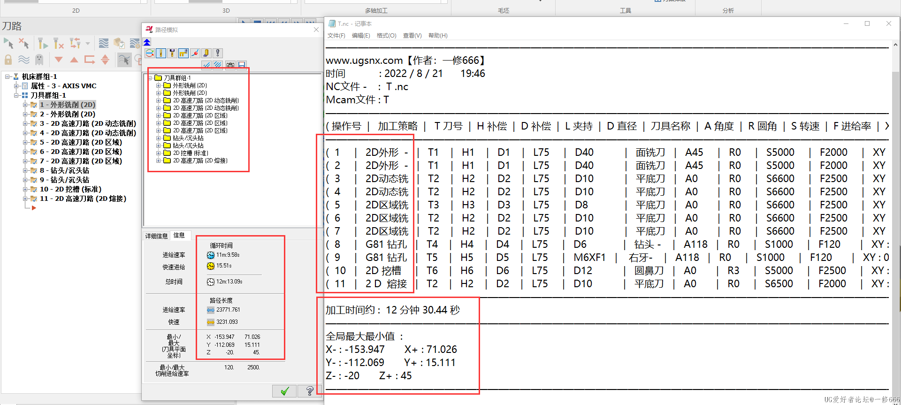The height and width of the screenshot is (405, 901).
Task: Expand 2D 高速刀路 (2D 熔接) folder in 路径模拟
Action: 159,160
